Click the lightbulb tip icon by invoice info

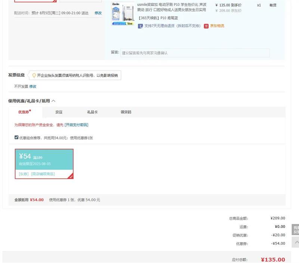tap(34, 76)
